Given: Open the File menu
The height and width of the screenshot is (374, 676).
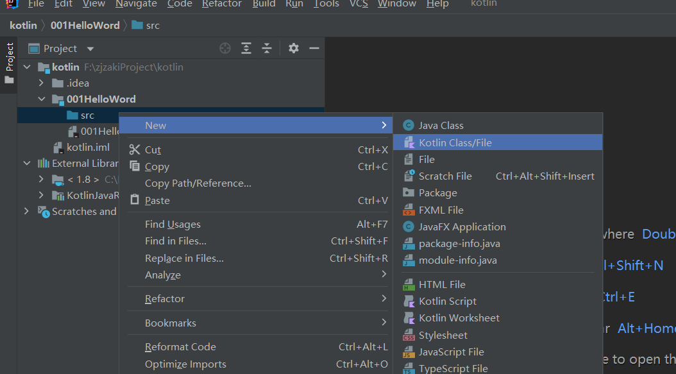Looking at the screenshot, I should pyautogui.click(x=36, y=4).
